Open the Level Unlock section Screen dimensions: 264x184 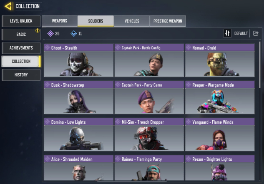pyautogui.click(x=21, y=21)
